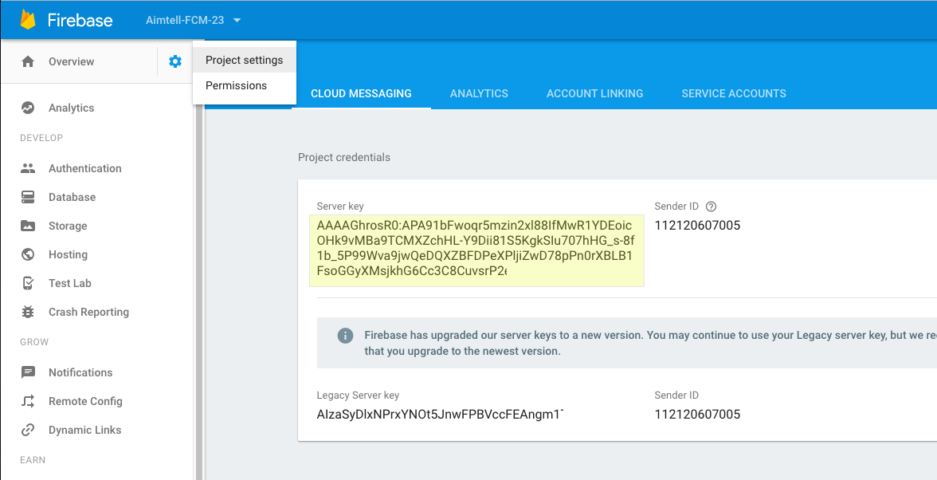Click the sidebar vertical scrollbar
This screenshot has height=480, width=937.
199,293
